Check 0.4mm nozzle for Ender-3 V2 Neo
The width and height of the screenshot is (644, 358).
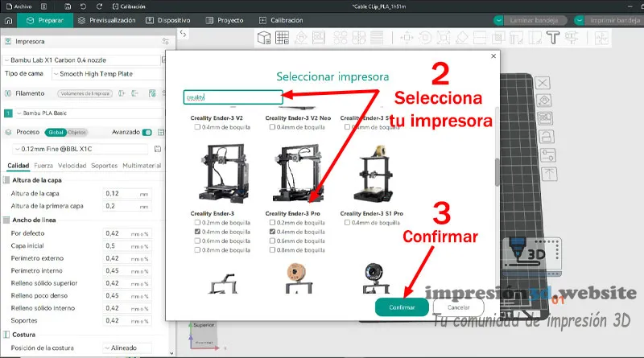pyautogui.click(x=272, y=127)
